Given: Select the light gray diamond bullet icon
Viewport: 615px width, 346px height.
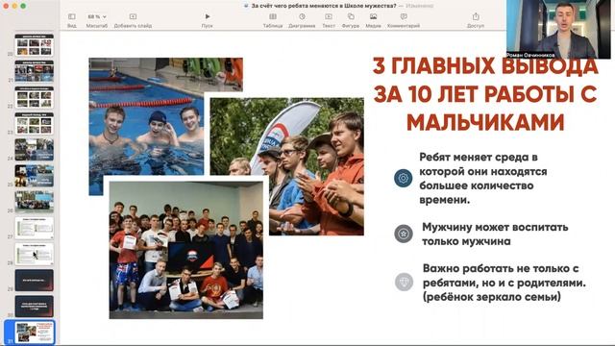Looking at the screenshot, I should pyautogui.click(x=404, y=282).
